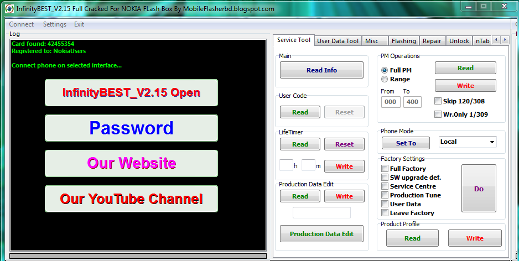The width and height of the screenshot is (519, 261).
Task: Click the app icon in title bar
Action: pos(11,9)
